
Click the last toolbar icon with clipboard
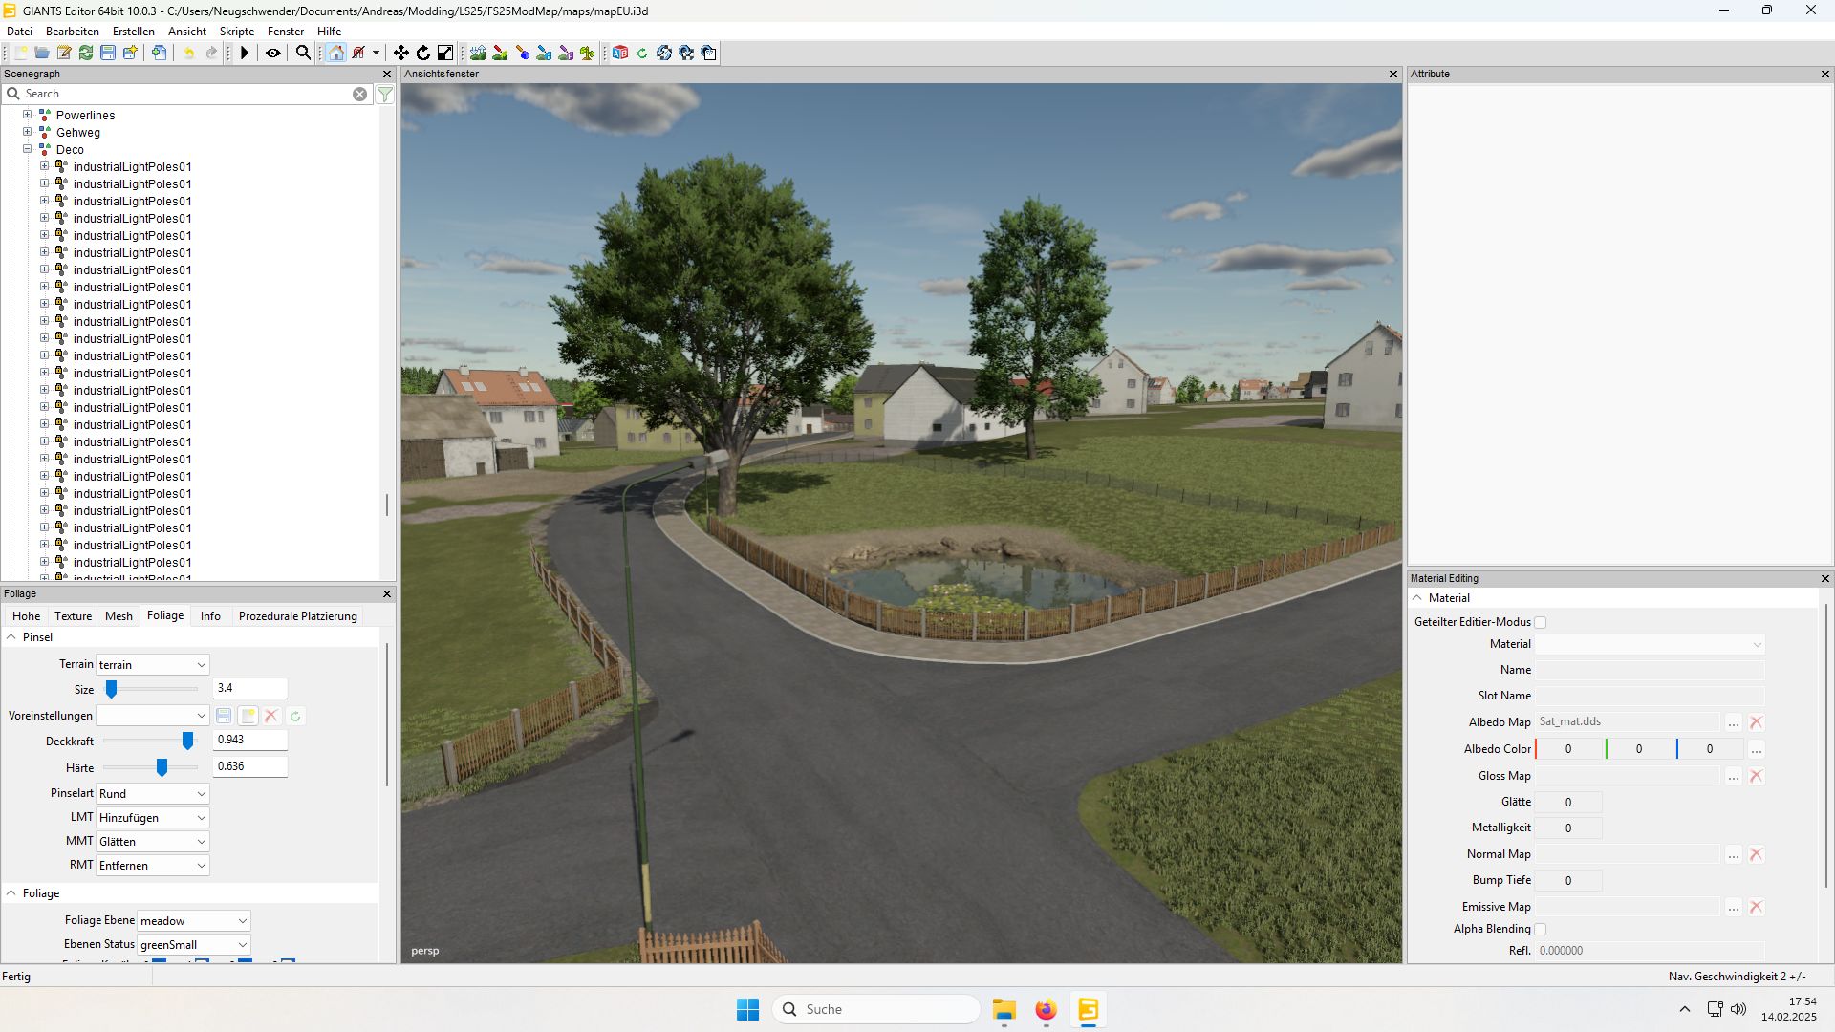coord(709,53)
